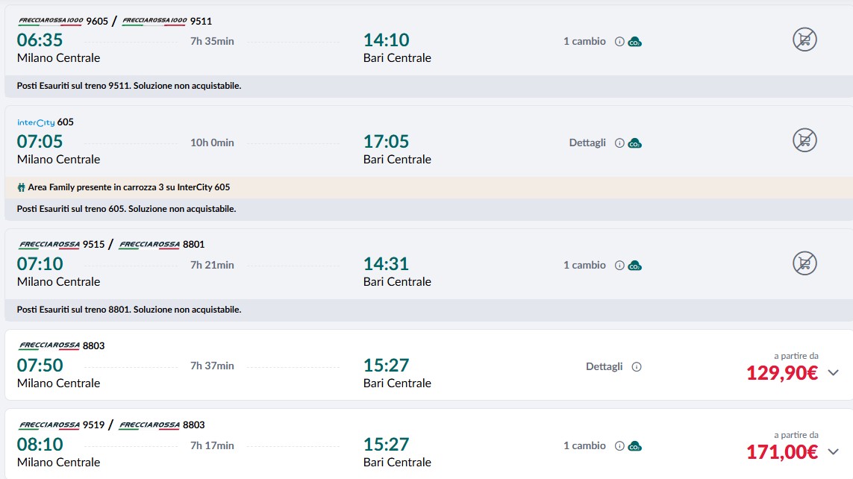Open 1 cambio details for 07:10 train
Screen dimensions: 853x479
(x=584, y=265)
